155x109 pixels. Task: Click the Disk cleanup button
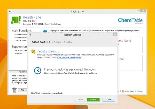pos(23,90)
